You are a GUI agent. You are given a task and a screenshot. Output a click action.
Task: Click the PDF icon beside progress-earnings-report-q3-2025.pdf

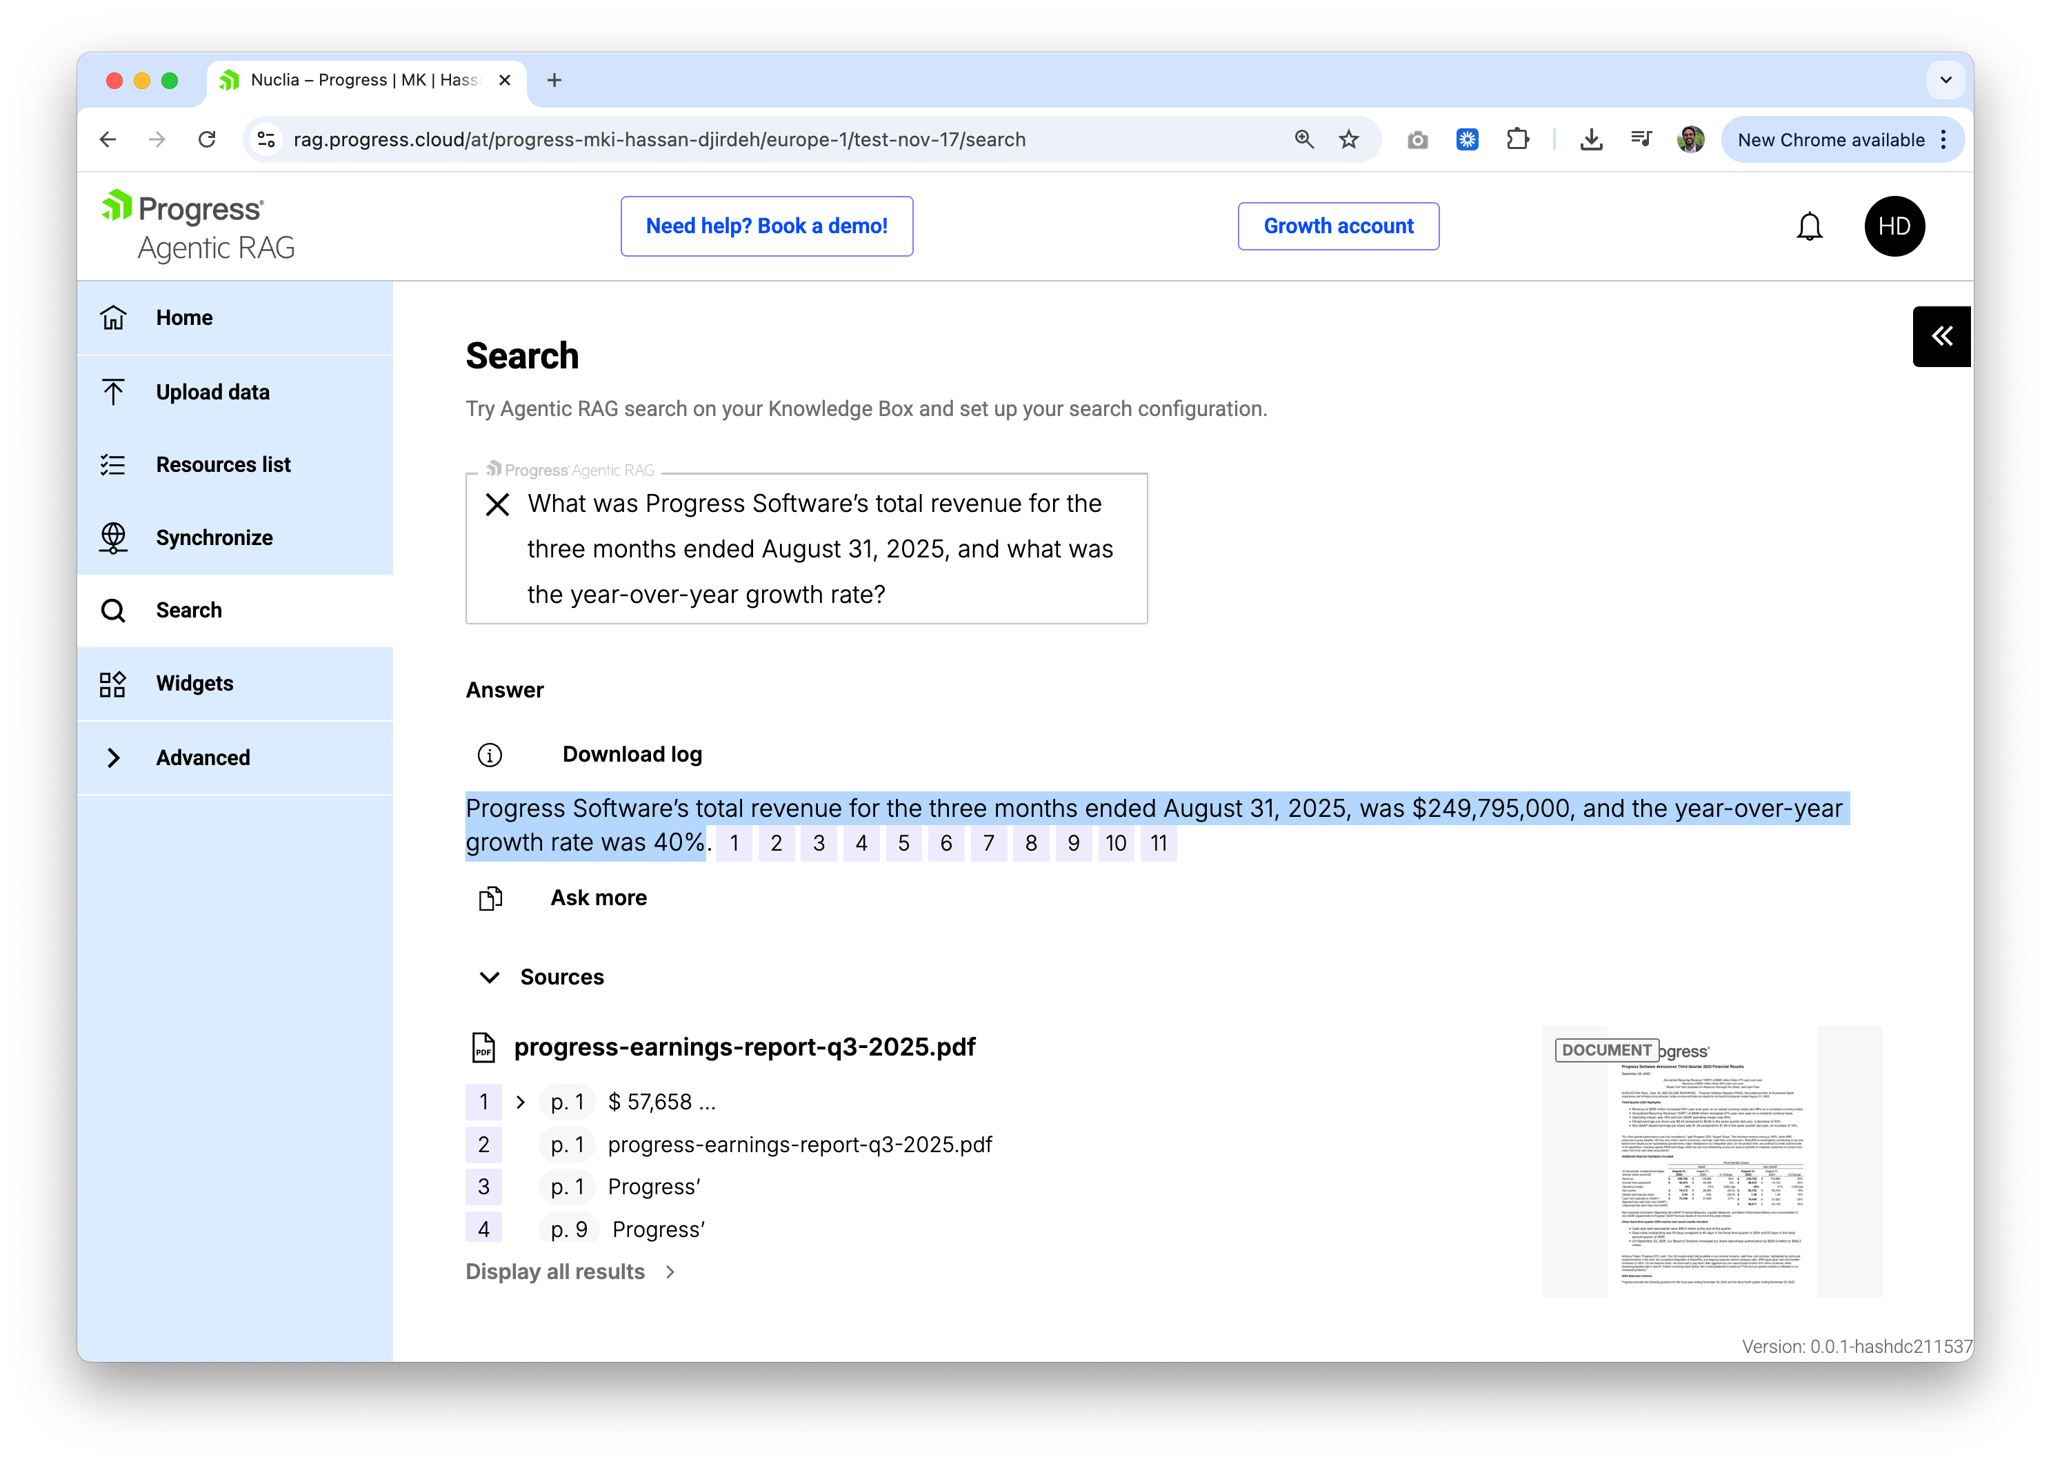484,1047
